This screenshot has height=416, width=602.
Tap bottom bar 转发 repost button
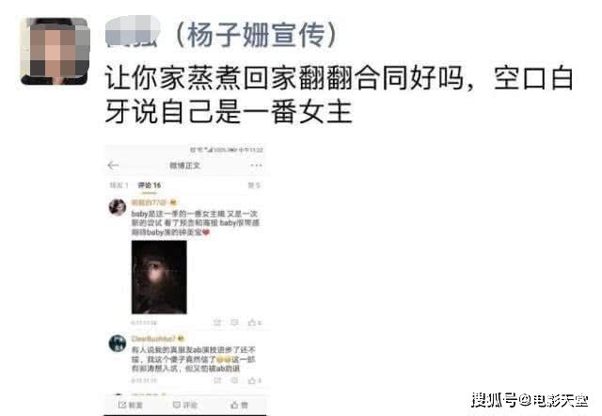[x=131, y=405]
